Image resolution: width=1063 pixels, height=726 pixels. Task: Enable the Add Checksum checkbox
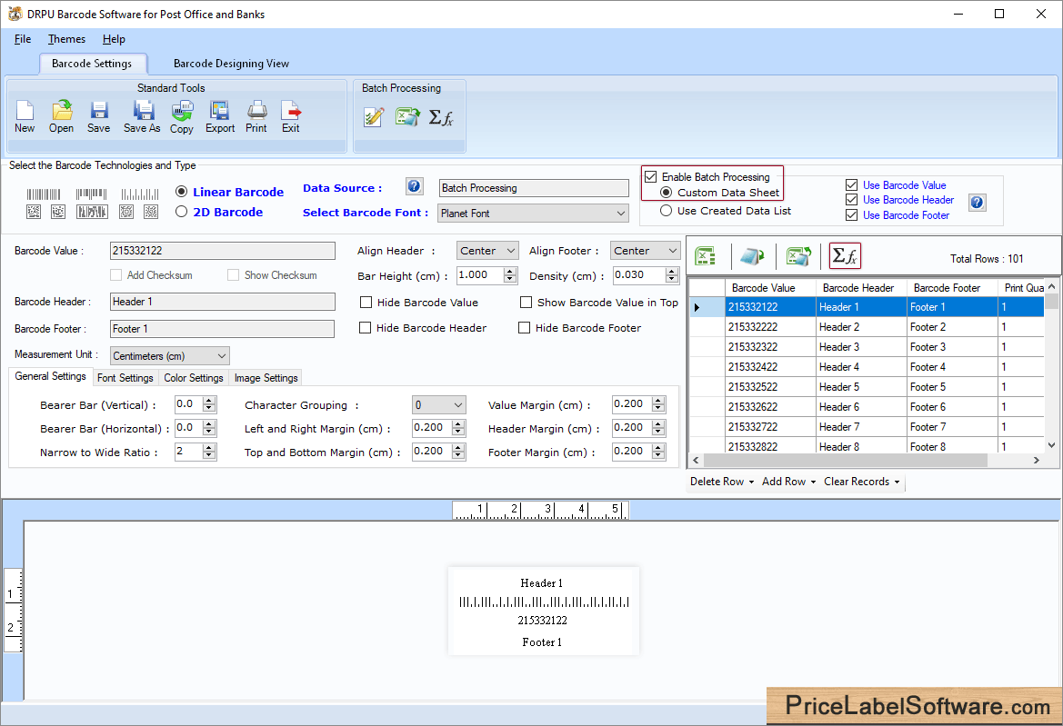point(115,274)
